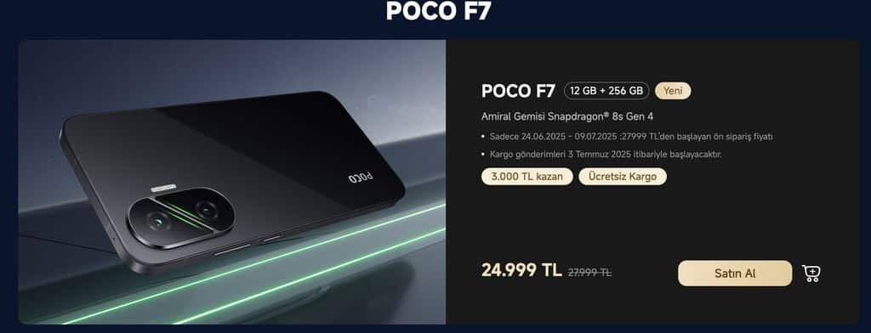The image size is (871, 333).
Task: Click the 24.999 TL sale price
Action: (x=521, y=270)
